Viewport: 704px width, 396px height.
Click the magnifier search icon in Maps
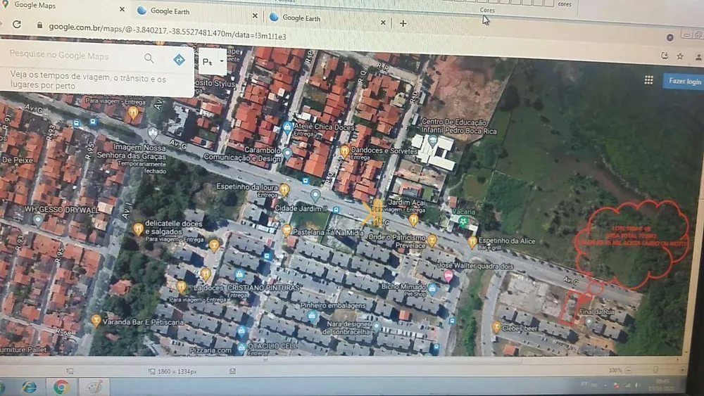149,58
